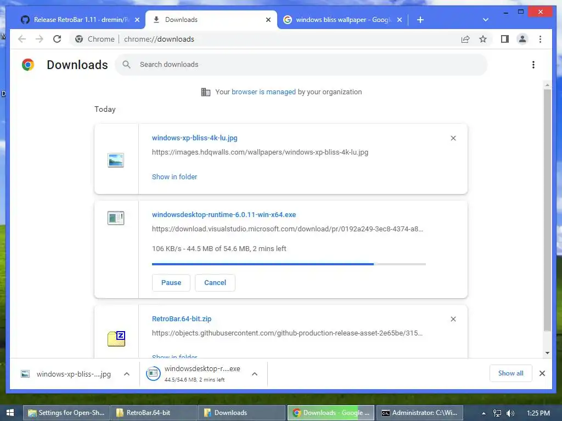
Task: Click the windowsdesktop-runtime-6.0.11-win-x64.exe link
Action: tap(224, 215)
